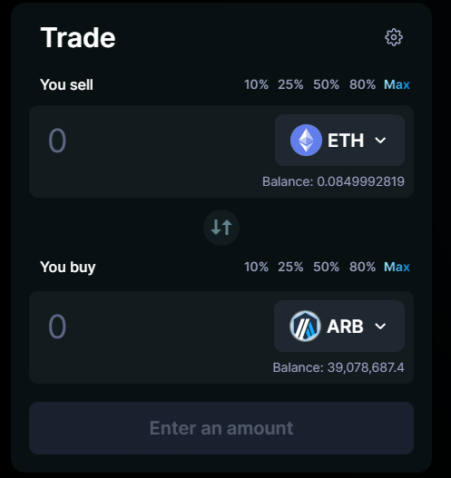Swap sell and buy tokens arrows
451x478 pixels.
click(221, 228)
